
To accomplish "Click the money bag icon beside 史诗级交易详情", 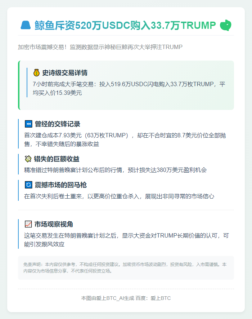I will [36, 72].
